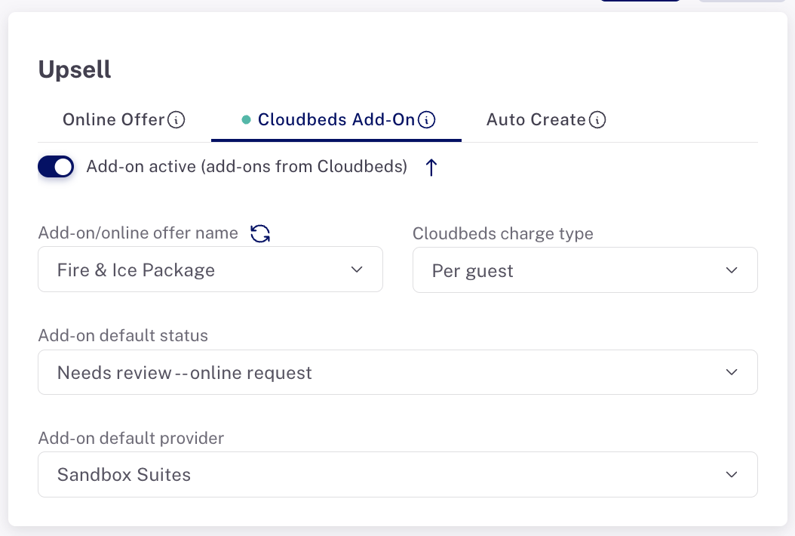
Task: Click the chevron in Per guest field
Action: pos(731,270)
